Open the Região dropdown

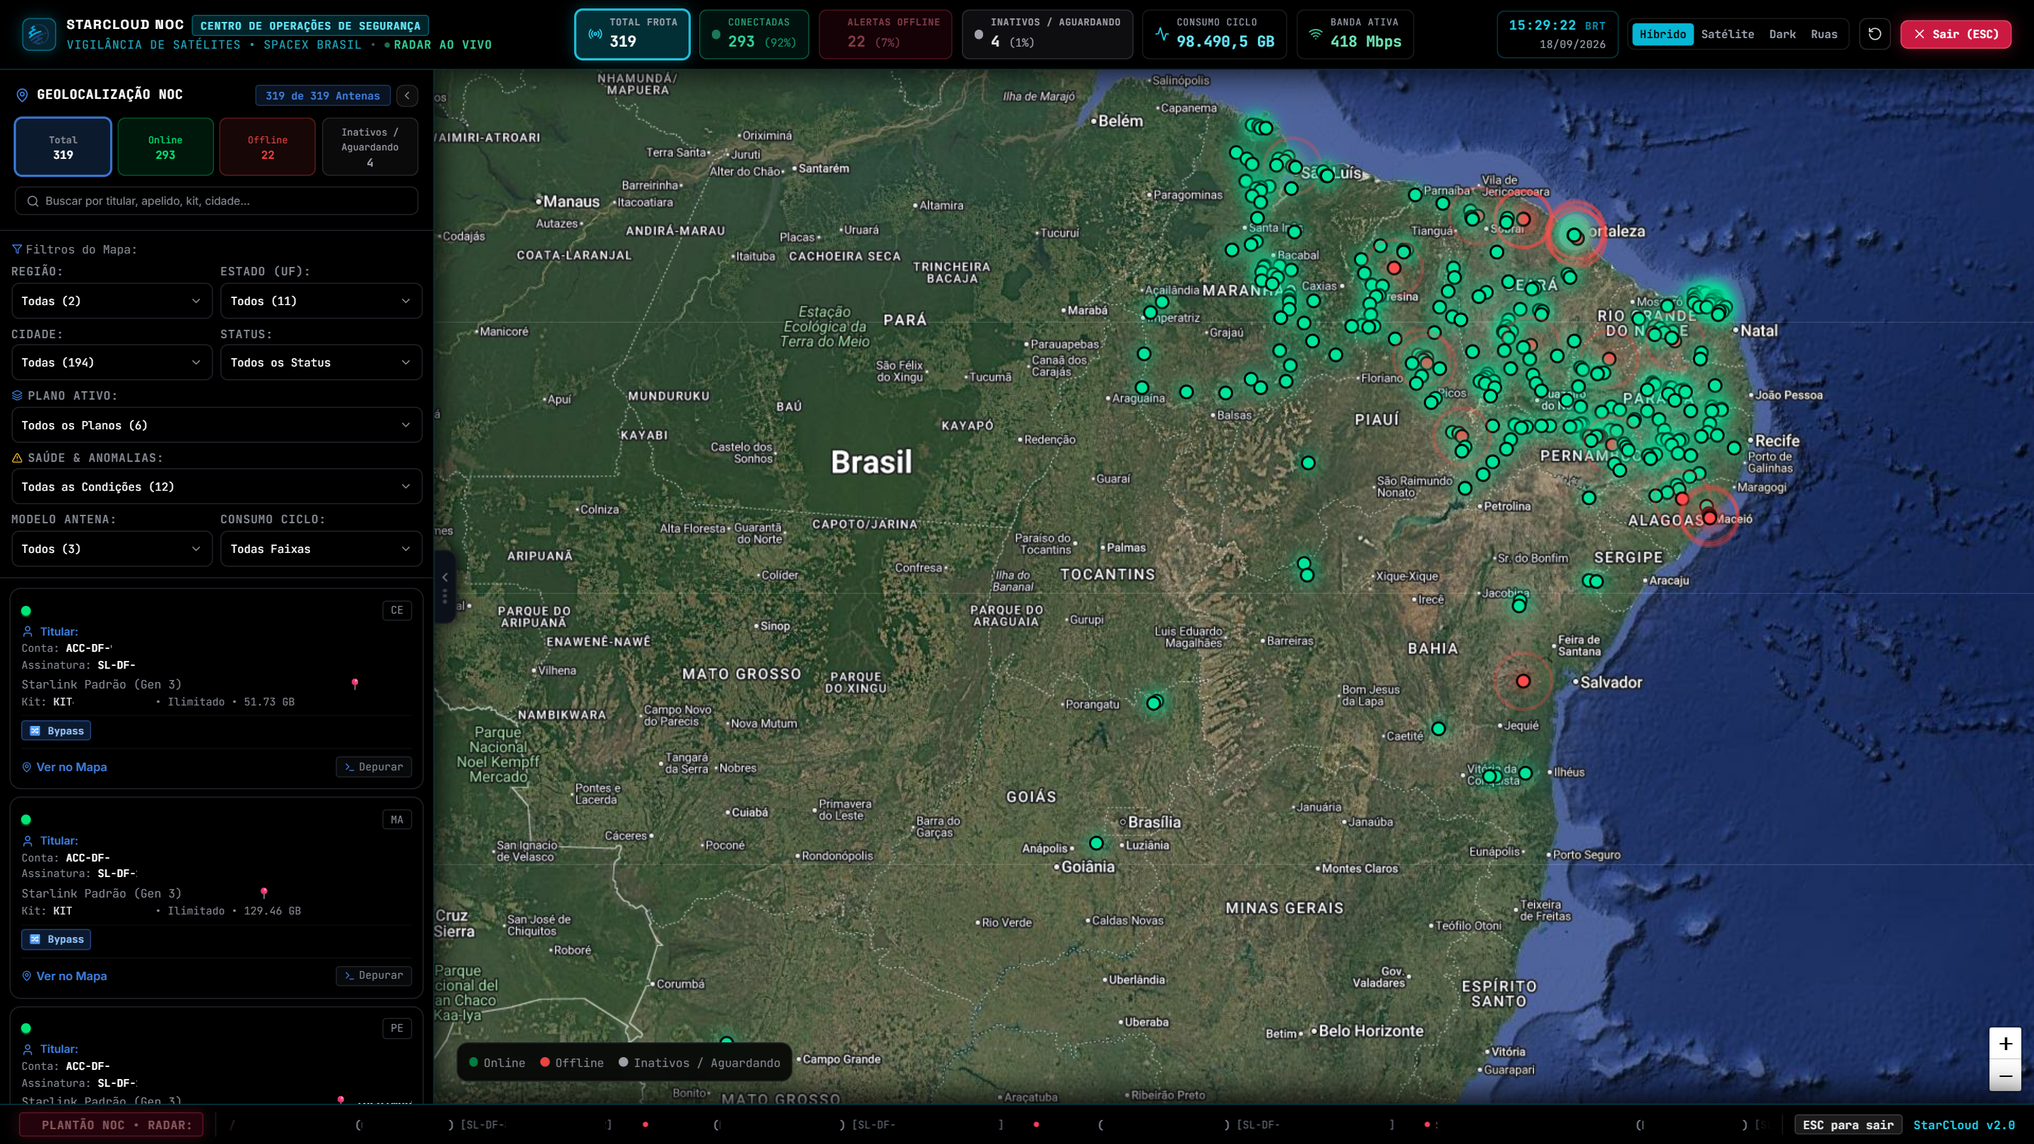(112, 301)
